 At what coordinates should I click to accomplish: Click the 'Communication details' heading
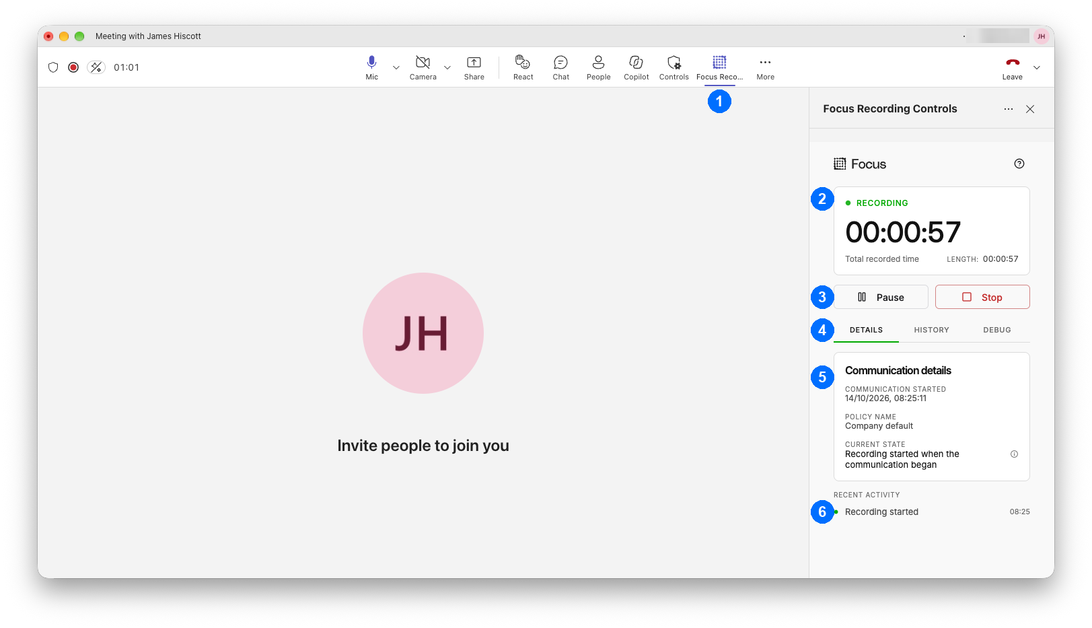898,371
